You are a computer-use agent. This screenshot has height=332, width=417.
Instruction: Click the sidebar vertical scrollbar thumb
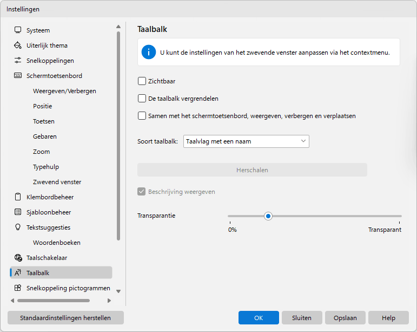(x=118, y=136)
